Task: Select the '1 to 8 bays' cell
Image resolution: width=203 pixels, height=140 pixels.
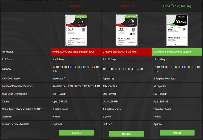Action: coord(76,59)
